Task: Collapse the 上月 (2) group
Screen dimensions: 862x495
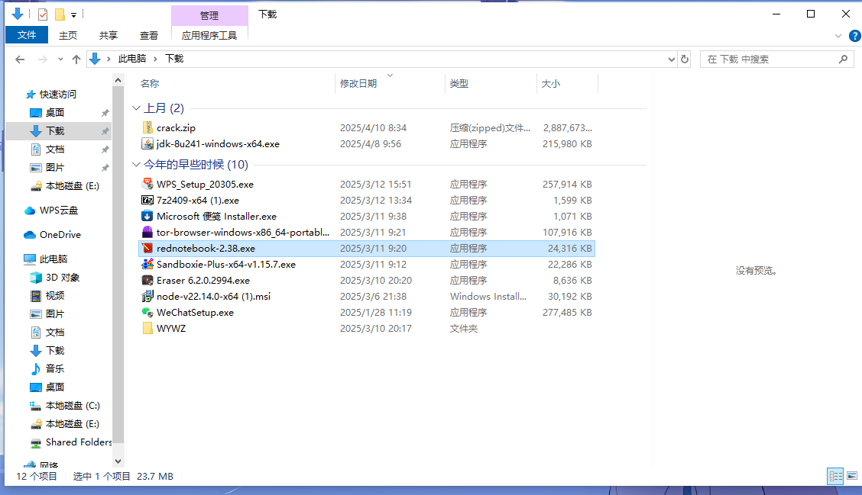Action: (137, 108)
